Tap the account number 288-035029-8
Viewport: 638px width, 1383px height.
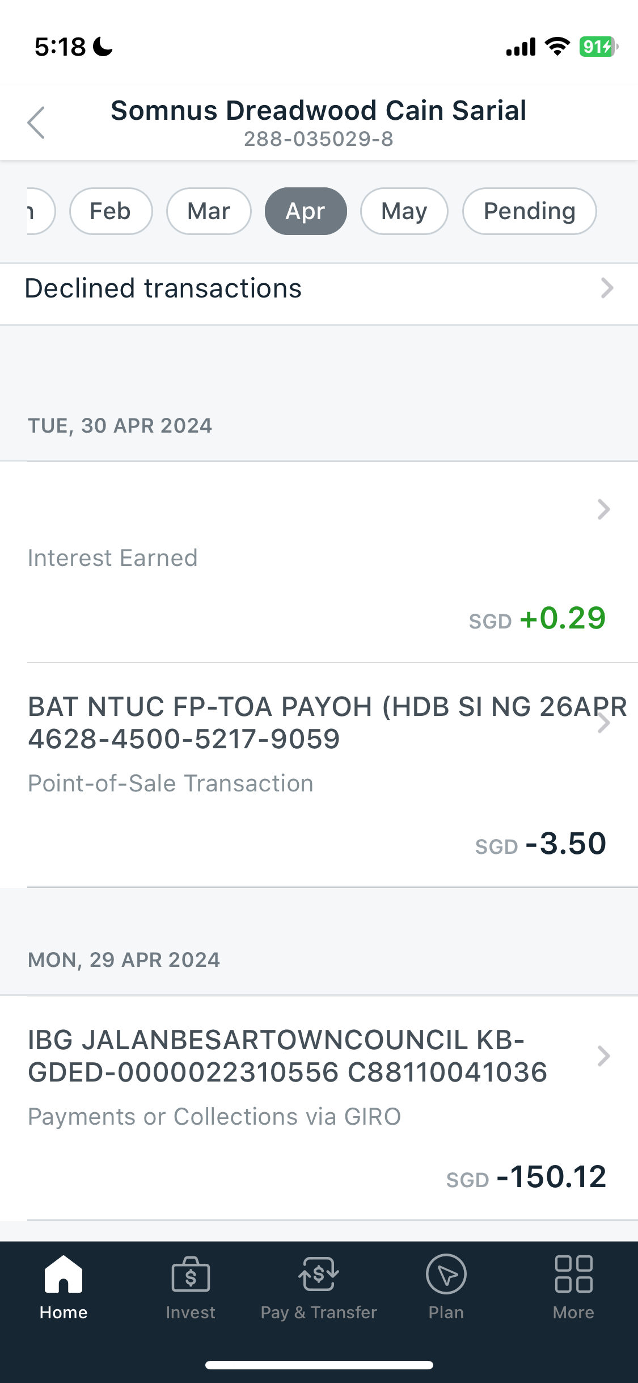[x=319, y=139]
